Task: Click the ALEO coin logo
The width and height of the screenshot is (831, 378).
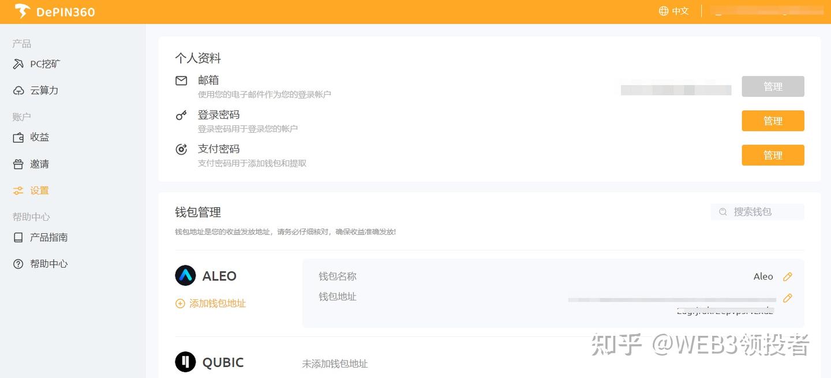Action: [x=184, y=275]
